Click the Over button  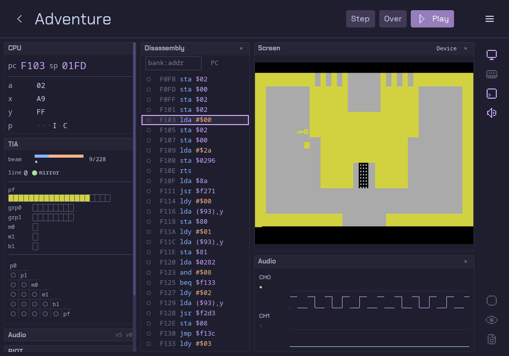pos(393,19)
